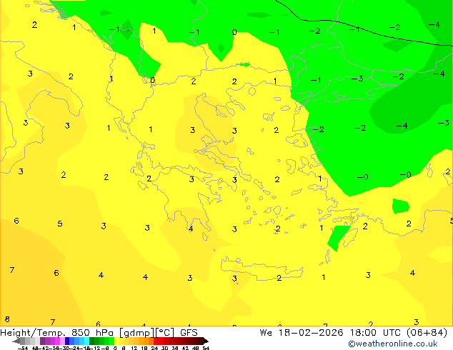Click the (06+84) forecast run label
Screen dimensions: 453x350
click(427, 333)
